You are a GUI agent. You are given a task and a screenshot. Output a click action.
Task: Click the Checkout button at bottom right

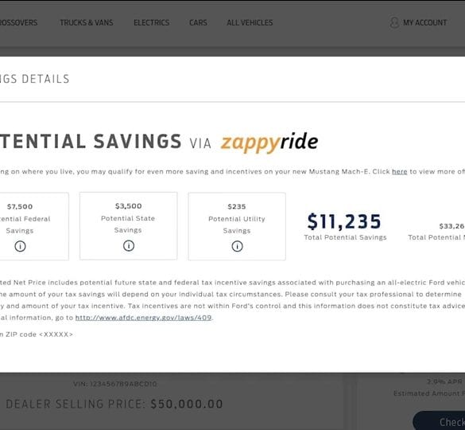[x=439, y=420]
